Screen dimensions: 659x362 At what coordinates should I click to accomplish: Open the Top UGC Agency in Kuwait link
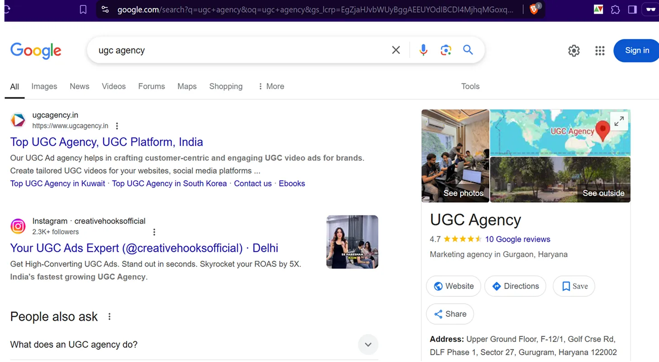pos(57,183)
